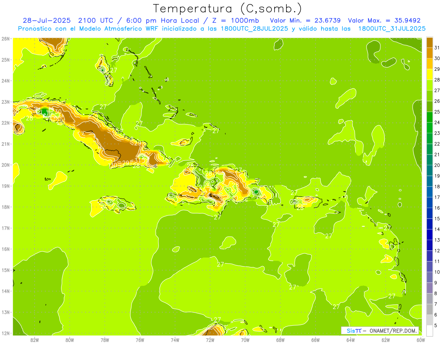
Task: Click the 18 value on the color legend
Action: (437, 186)
